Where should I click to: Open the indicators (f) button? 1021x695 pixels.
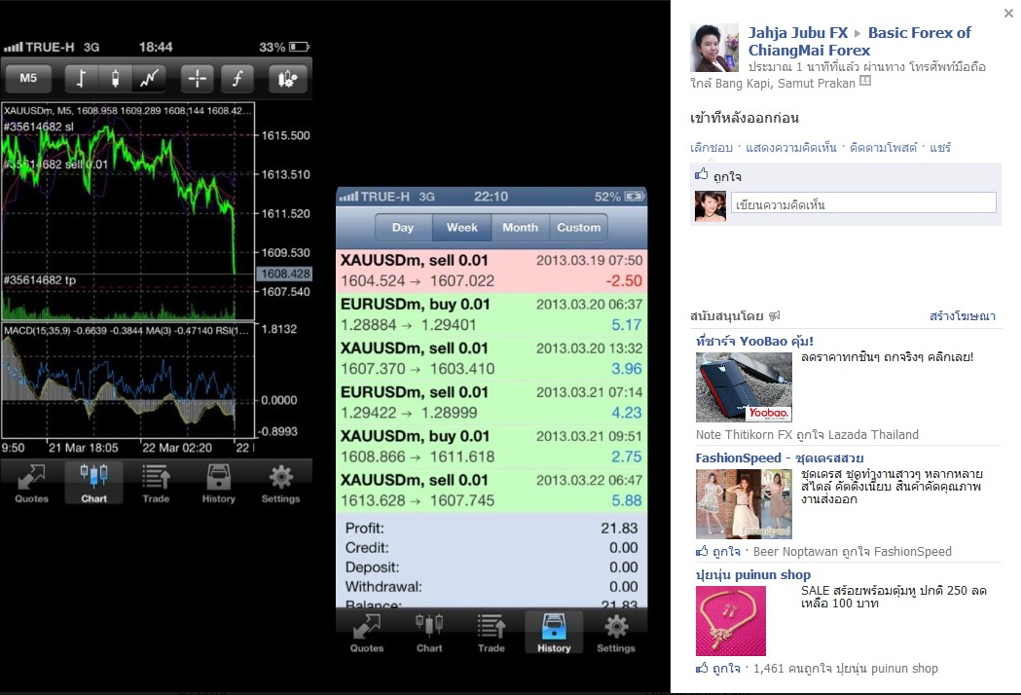point(237,79)
